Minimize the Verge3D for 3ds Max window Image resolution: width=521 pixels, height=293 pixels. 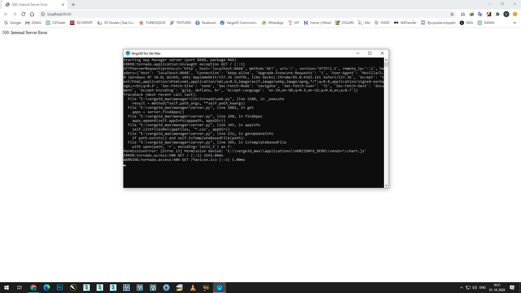coord(357,53)
